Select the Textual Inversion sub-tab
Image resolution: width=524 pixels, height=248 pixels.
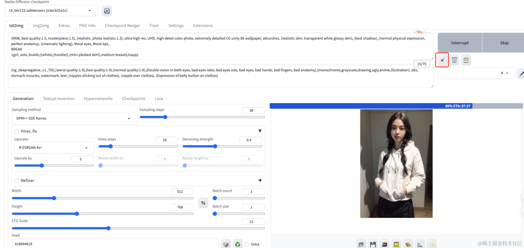pyautogui.click(x=59, y=99)
